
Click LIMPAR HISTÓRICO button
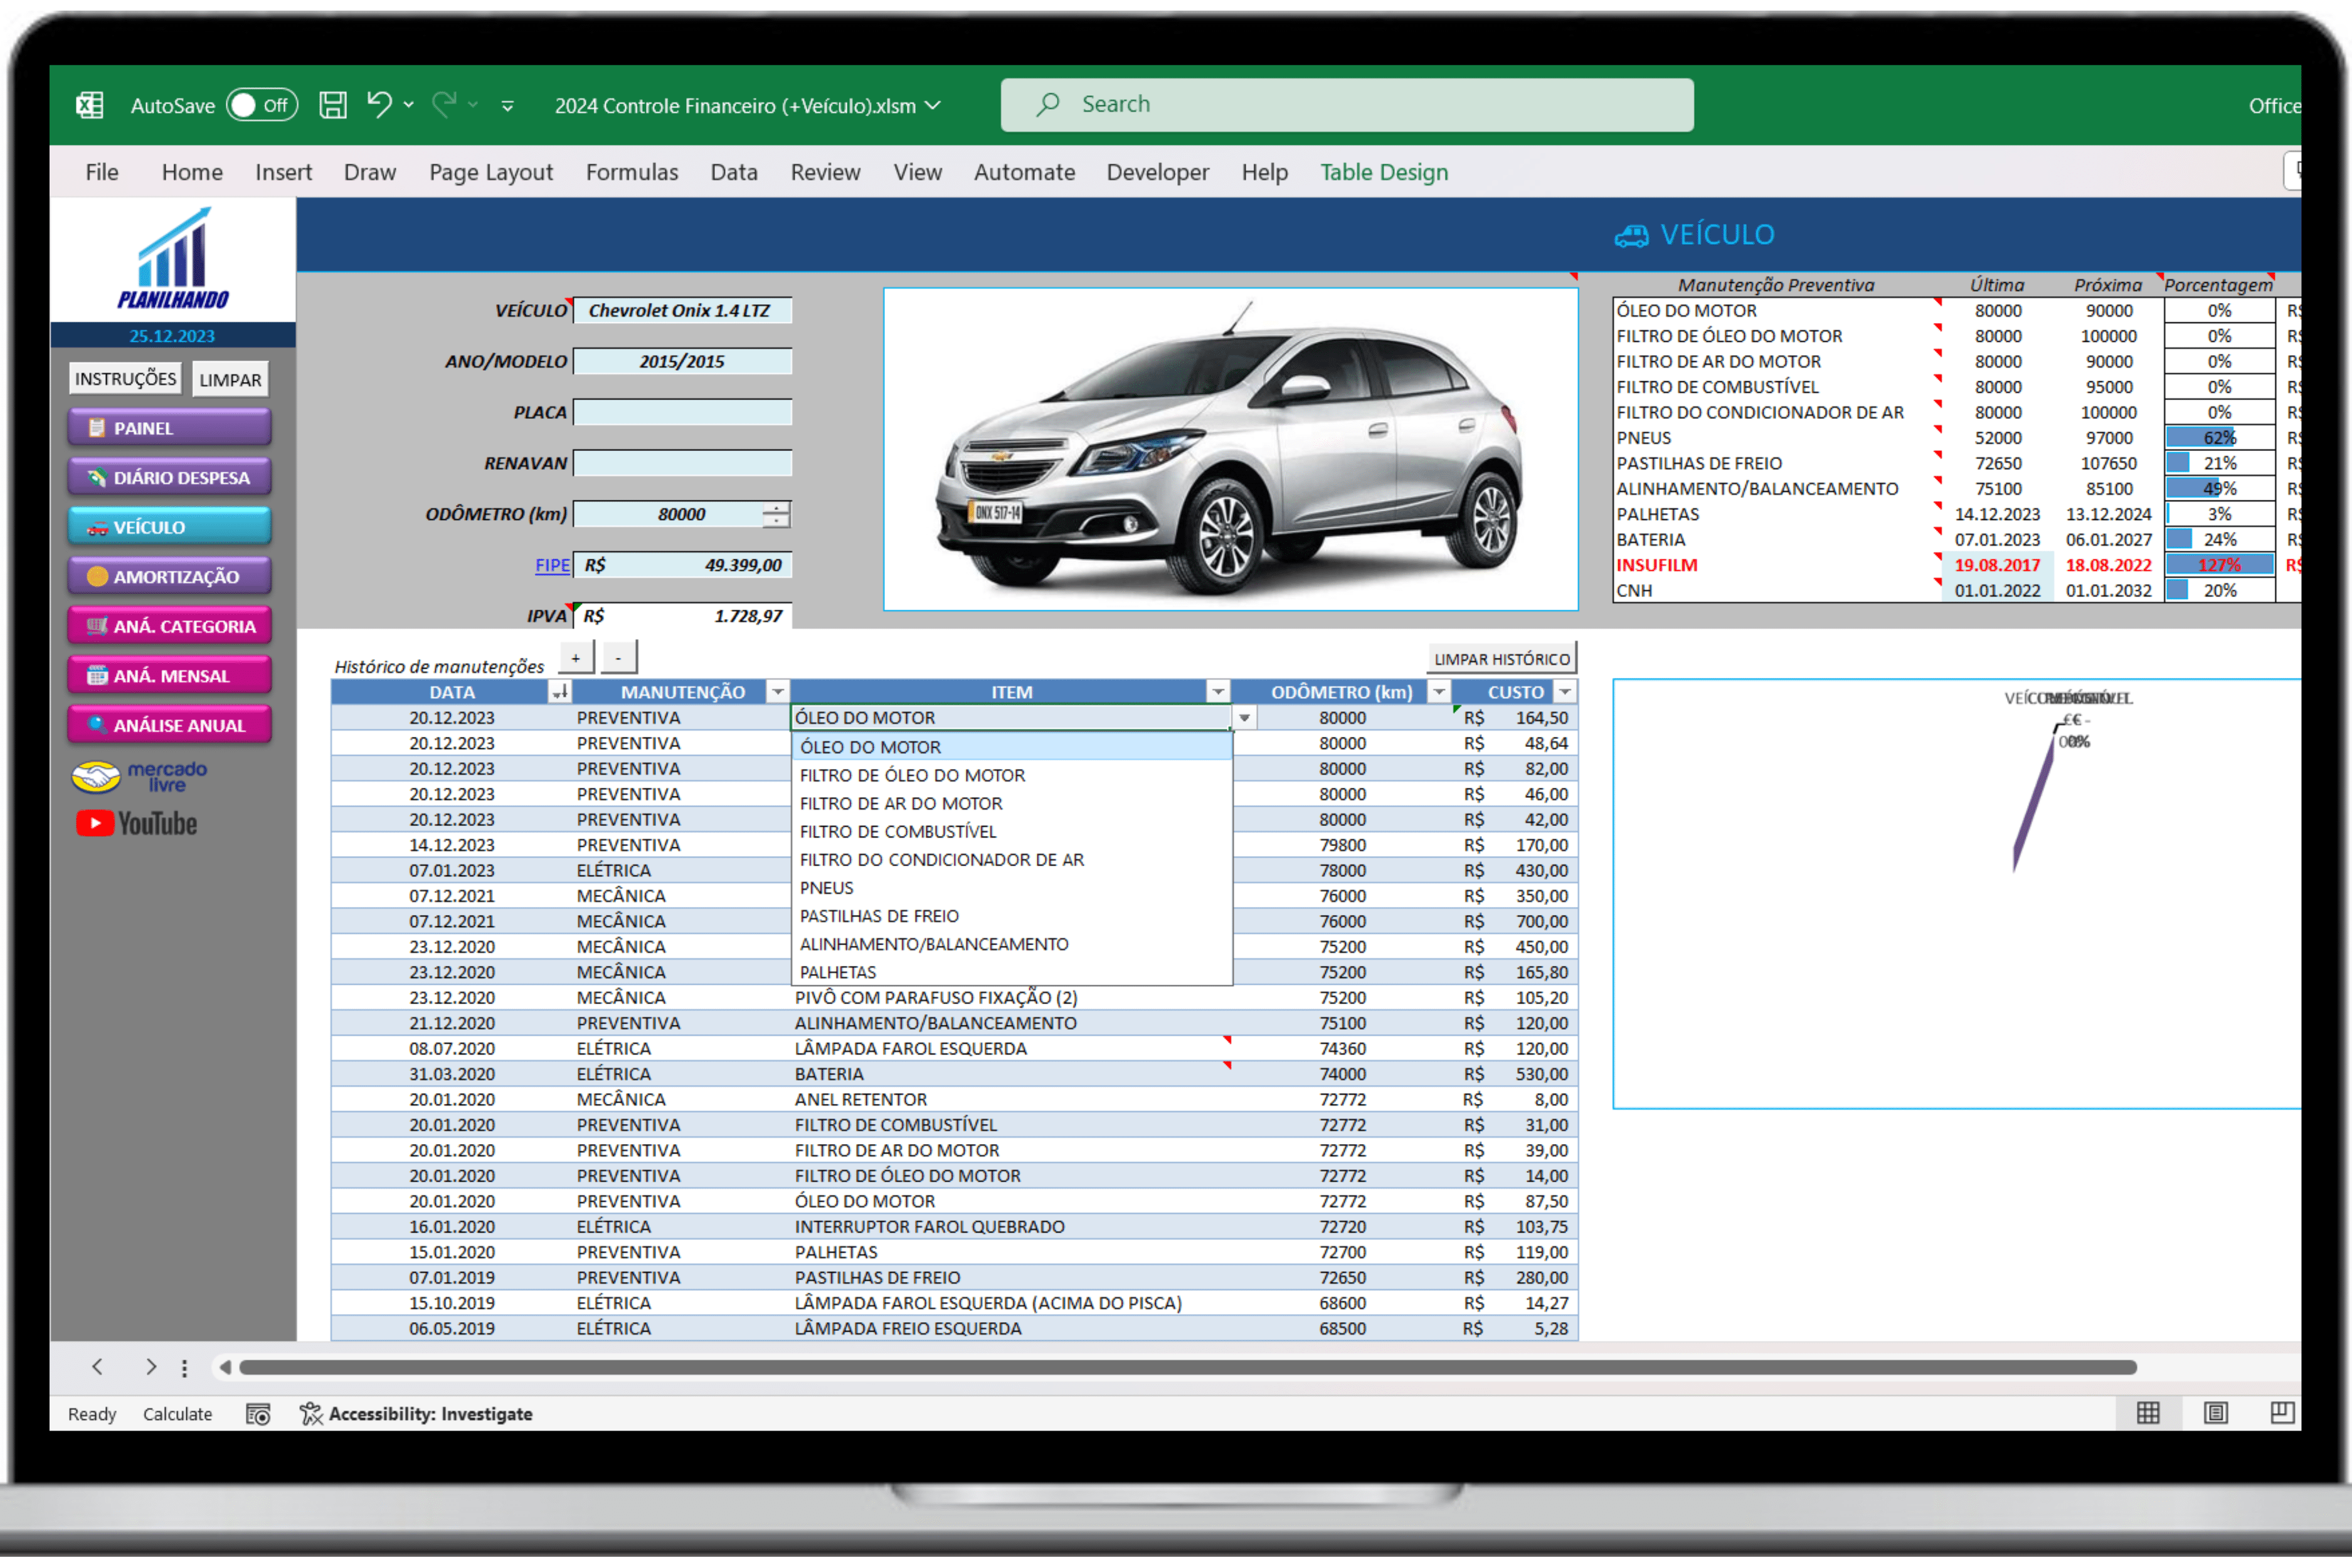pos(1502,659)
